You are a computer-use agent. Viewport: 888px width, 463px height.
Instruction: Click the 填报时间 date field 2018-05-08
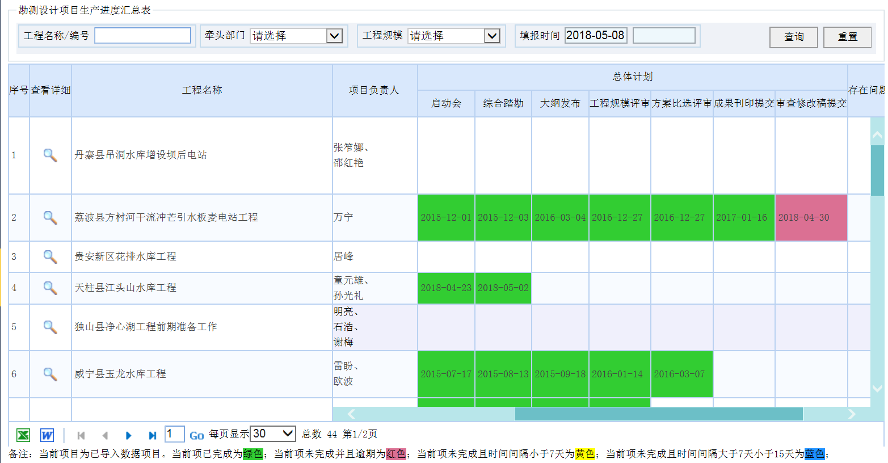pyautogui.click(x=595, y=36)
